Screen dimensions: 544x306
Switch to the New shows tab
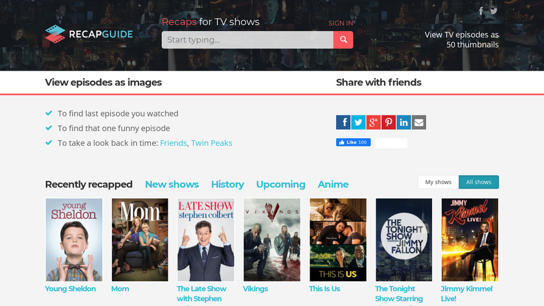172,184
